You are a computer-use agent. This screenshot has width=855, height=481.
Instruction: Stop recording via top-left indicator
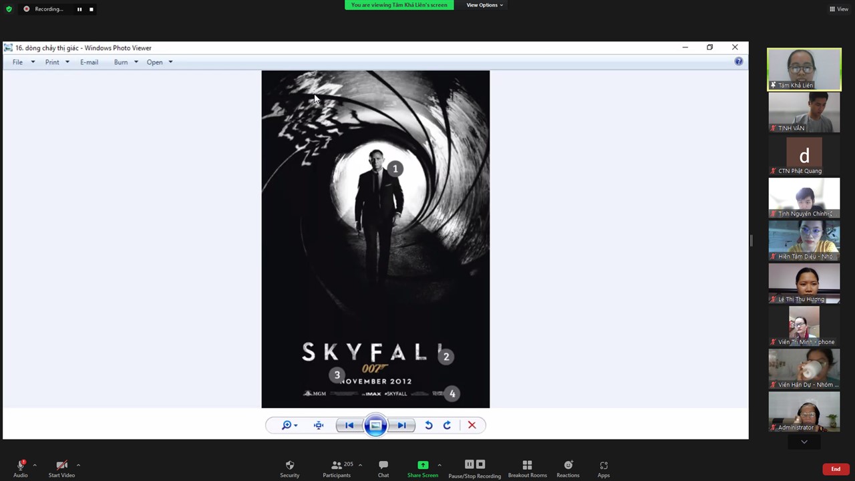(x=91, y=9)
